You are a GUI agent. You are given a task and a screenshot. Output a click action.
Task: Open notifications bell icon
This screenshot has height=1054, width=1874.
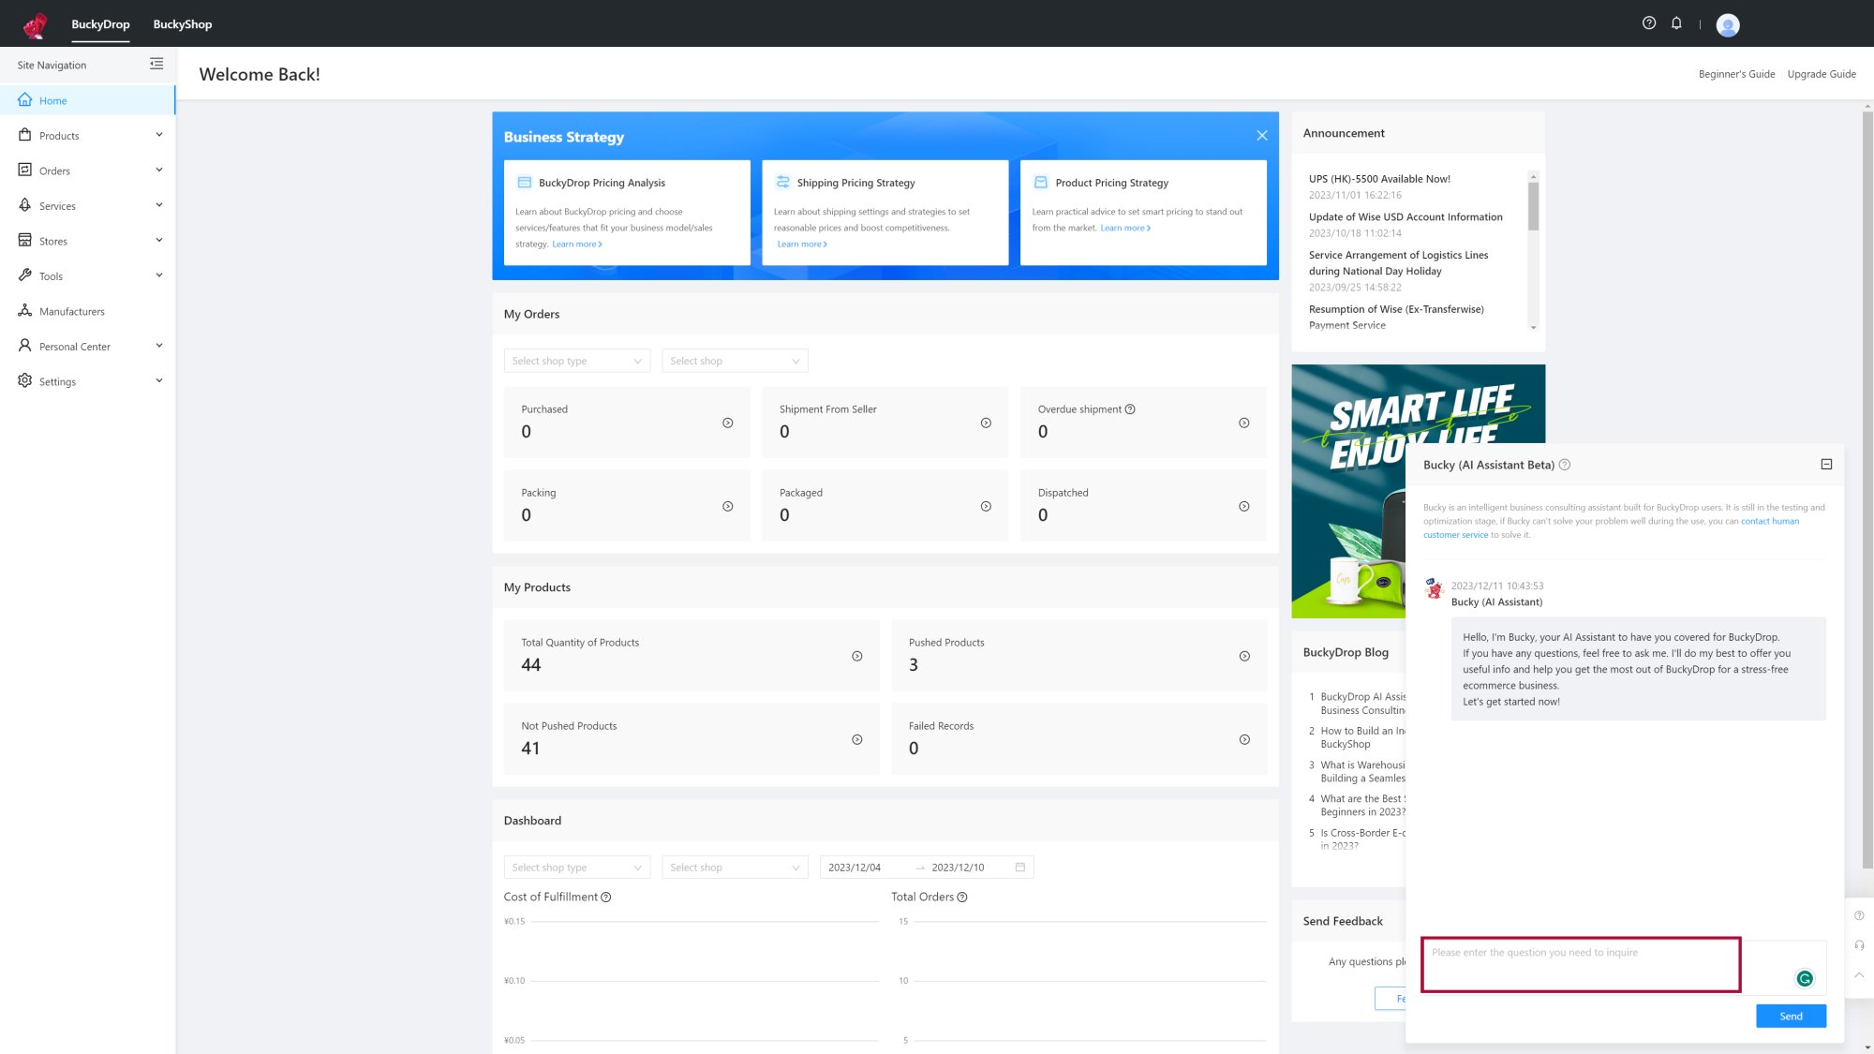pyautogui.click(x=1676, y=23)
